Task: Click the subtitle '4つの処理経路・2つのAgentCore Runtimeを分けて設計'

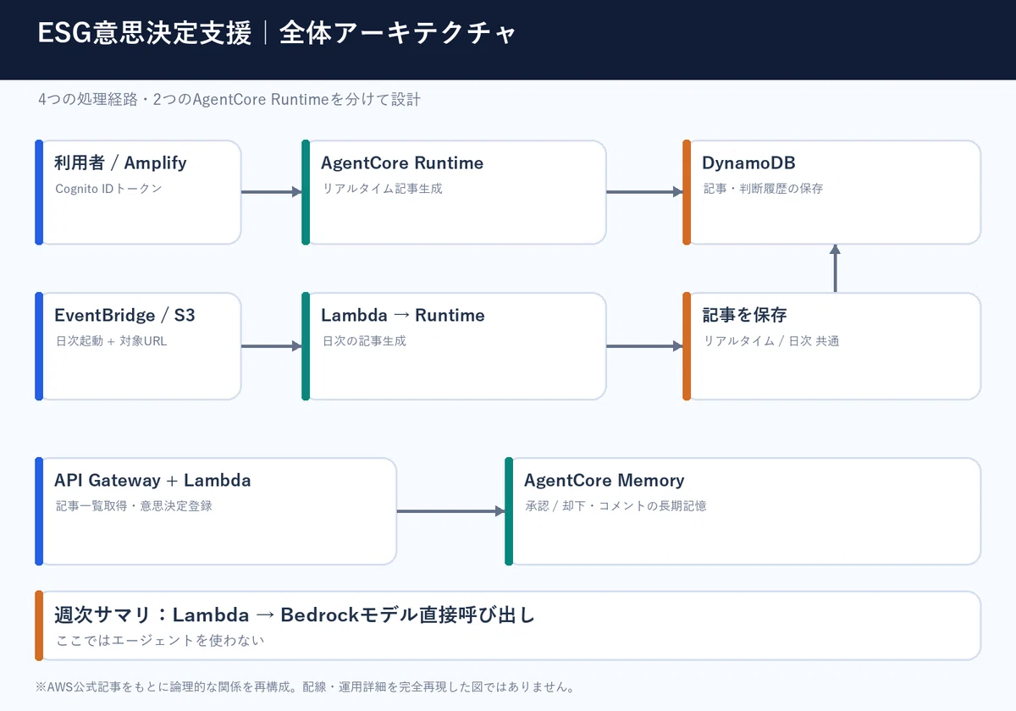Action: [x=229, y=99]
